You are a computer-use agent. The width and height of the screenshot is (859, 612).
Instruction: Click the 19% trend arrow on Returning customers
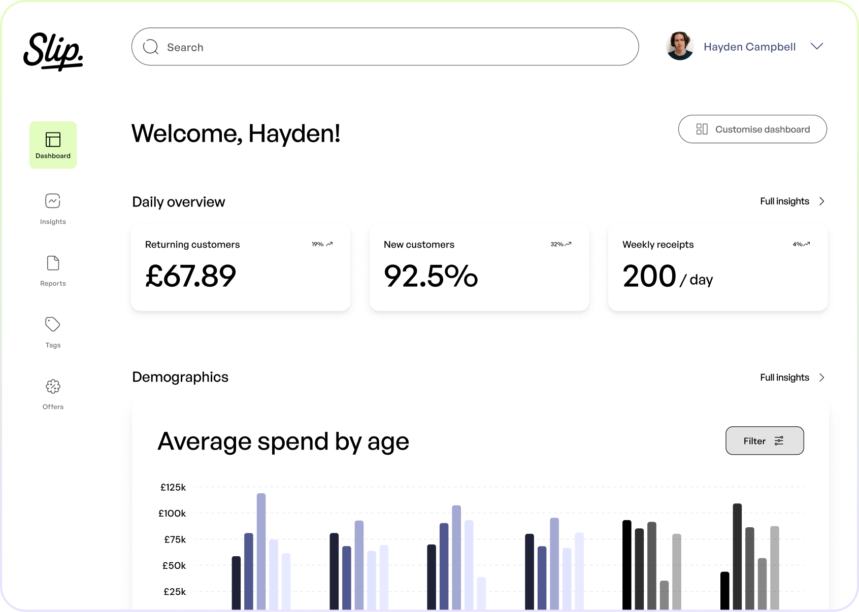[x=329, y=244]
